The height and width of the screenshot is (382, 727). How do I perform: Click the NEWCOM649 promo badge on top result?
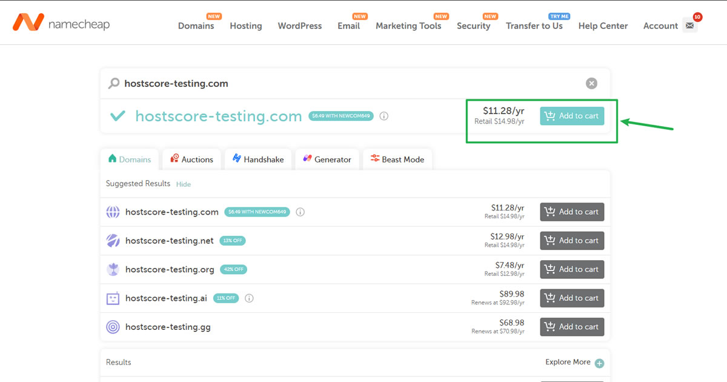tap(341, 116)
